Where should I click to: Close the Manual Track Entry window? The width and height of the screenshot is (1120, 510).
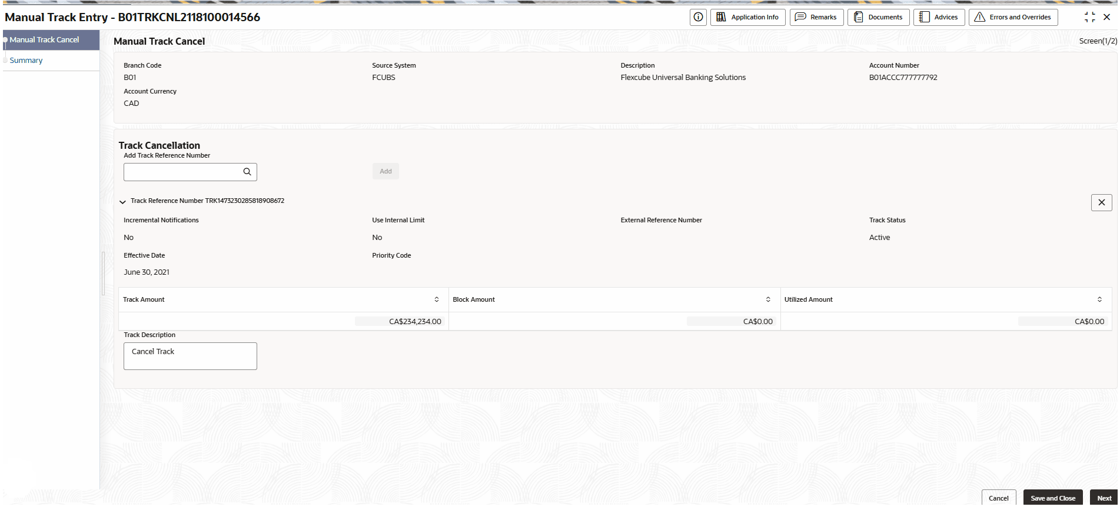[1106, 17]
